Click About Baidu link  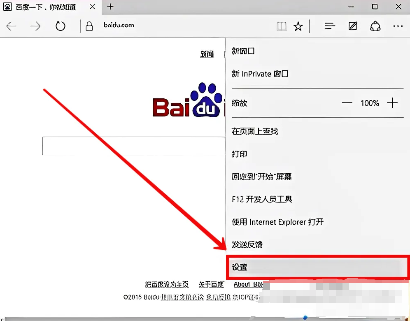248,284
